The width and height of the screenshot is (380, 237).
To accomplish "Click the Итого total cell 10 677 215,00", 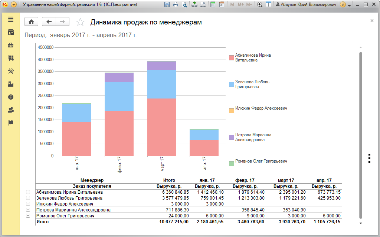I will pyautogui.click(x=174, y=222).
